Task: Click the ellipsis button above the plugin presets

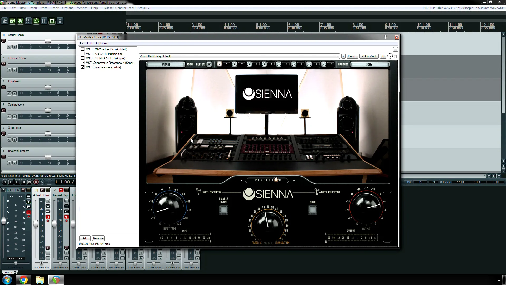Action: 395,50
